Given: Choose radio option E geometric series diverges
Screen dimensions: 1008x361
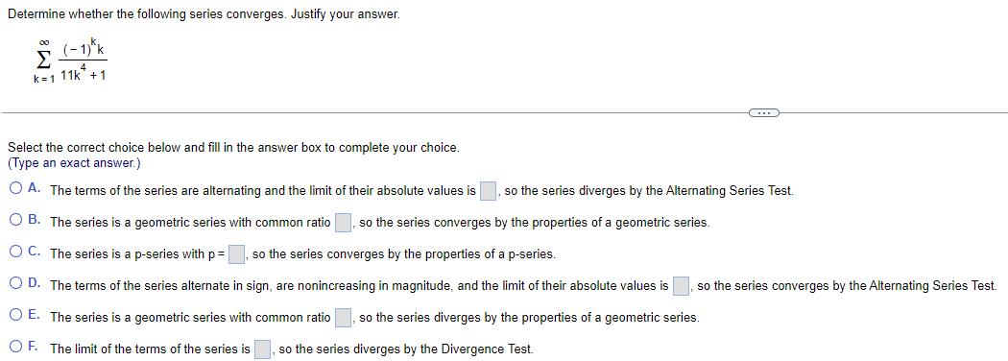Looking at the screenshot, I should coord(15,317).
